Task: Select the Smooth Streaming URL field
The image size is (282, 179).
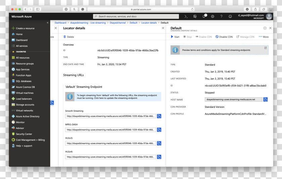Action: (110, 116)
